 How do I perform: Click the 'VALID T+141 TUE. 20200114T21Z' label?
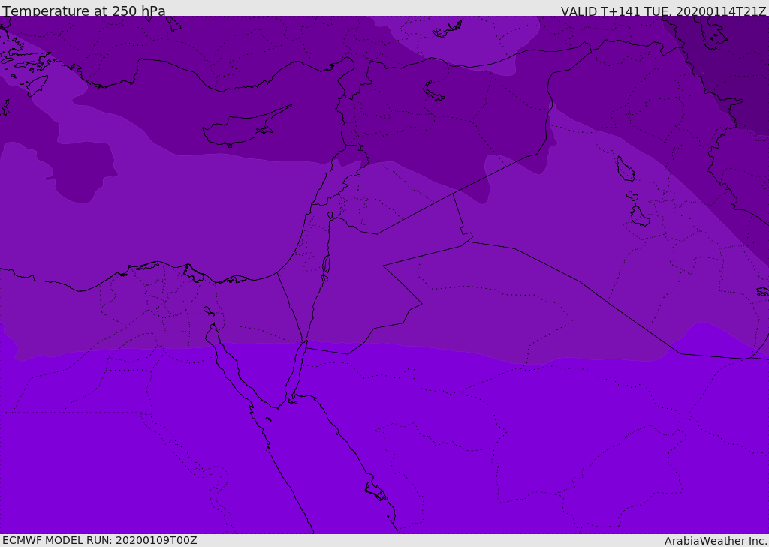point(664,11)
